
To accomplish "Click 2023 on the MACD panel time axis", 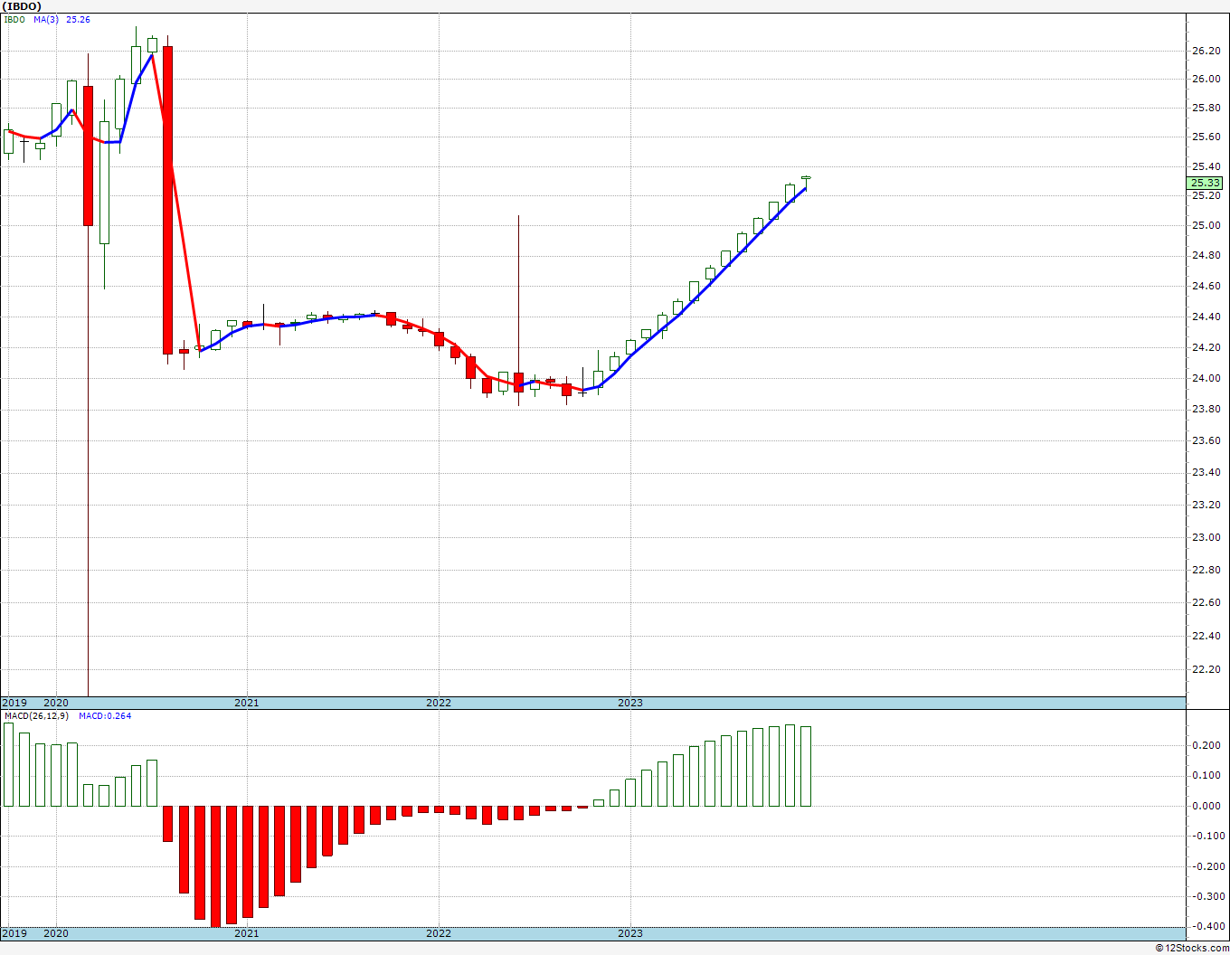I will 630,933.
